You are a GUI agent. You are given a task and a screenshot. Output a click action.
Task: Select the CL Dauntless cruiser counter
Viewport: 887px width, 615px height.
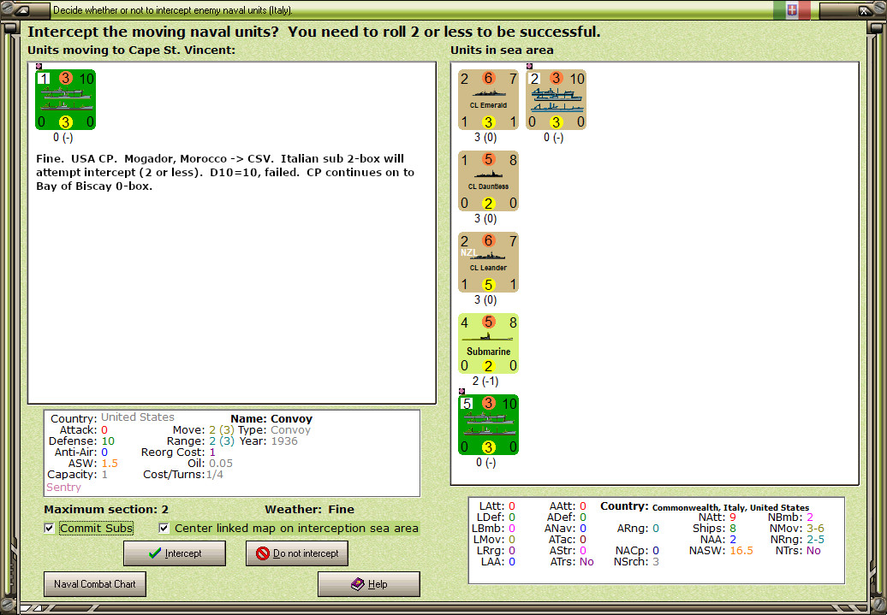tap(488, 180)
